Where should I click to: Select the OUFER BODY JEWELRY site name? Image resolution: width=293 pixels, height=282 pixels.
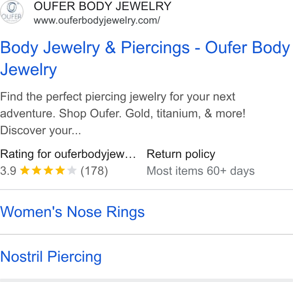(x=103, y=6)
